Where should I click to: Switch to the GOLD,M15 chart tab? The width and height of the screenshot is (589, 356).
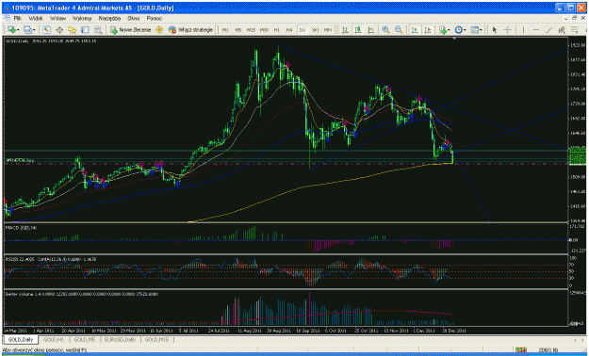tap(156, 339)
